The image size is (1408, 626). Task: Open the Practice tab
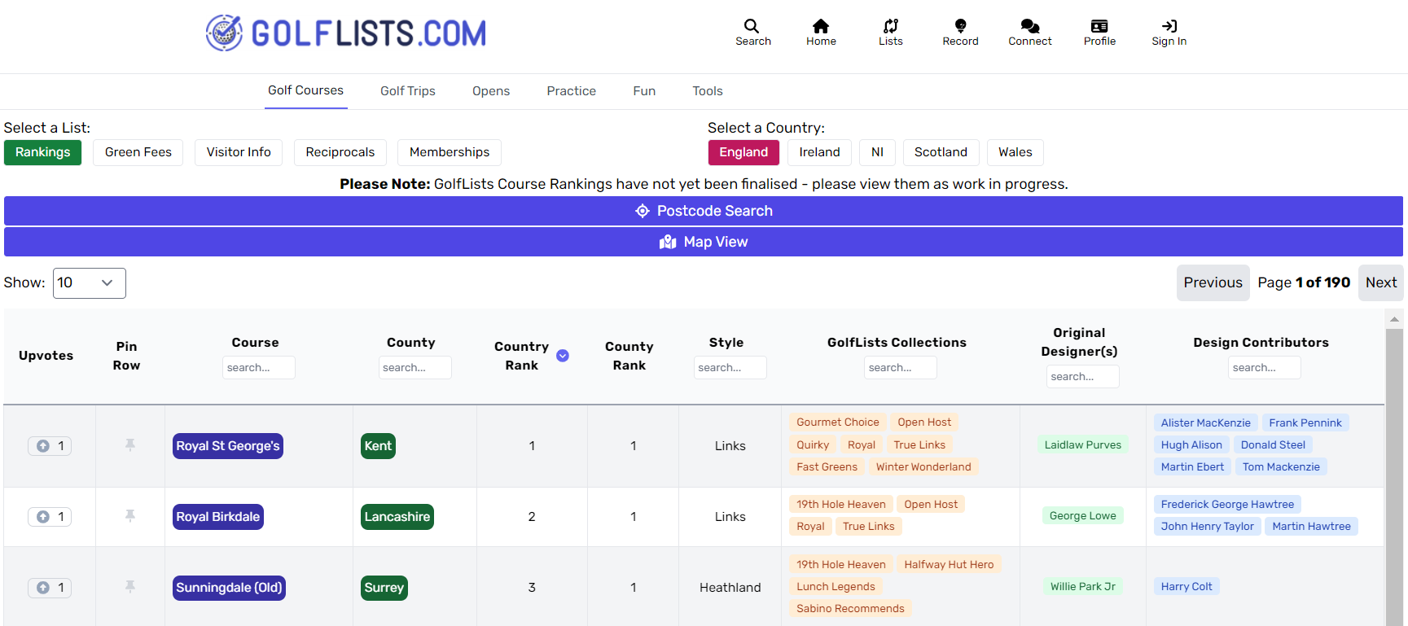(571, 91)
